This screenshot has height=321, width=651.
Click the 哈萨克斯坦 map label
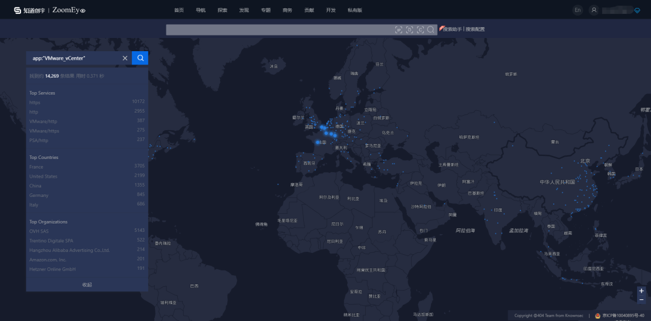coord(469,137)
